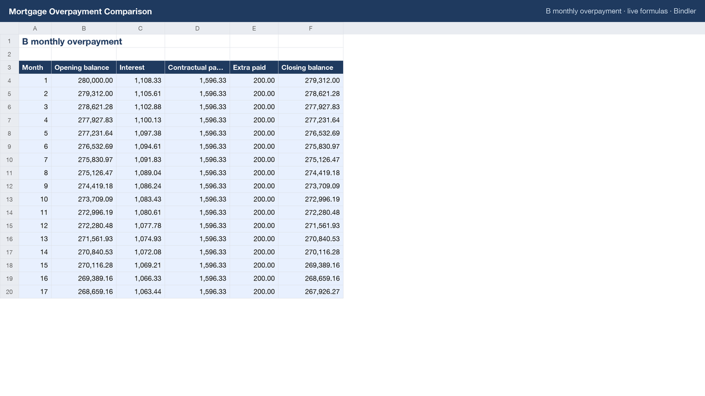Select closing balance 270,840.53 in row 16
705x396 pixels.
point(311,239)
